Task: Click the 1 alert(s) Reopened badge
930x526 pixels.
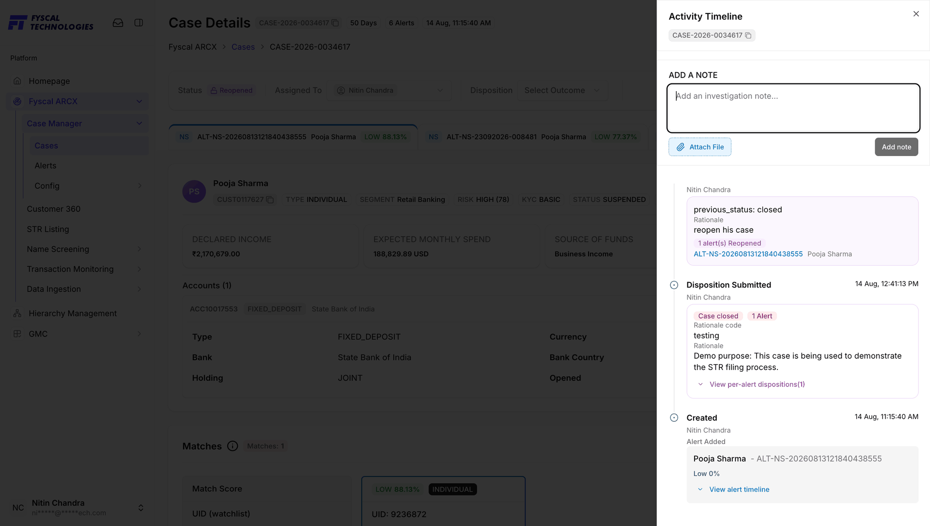Action: pyautogui.click(x=729, y=243)
